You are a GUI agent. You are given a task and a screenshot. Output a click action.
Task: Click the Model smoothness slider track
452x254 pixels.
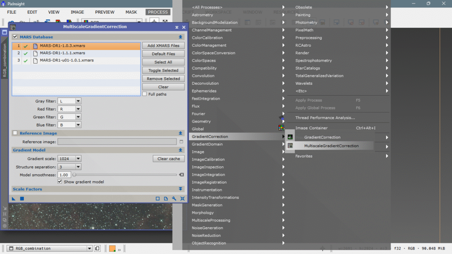[x=125, y=175]
